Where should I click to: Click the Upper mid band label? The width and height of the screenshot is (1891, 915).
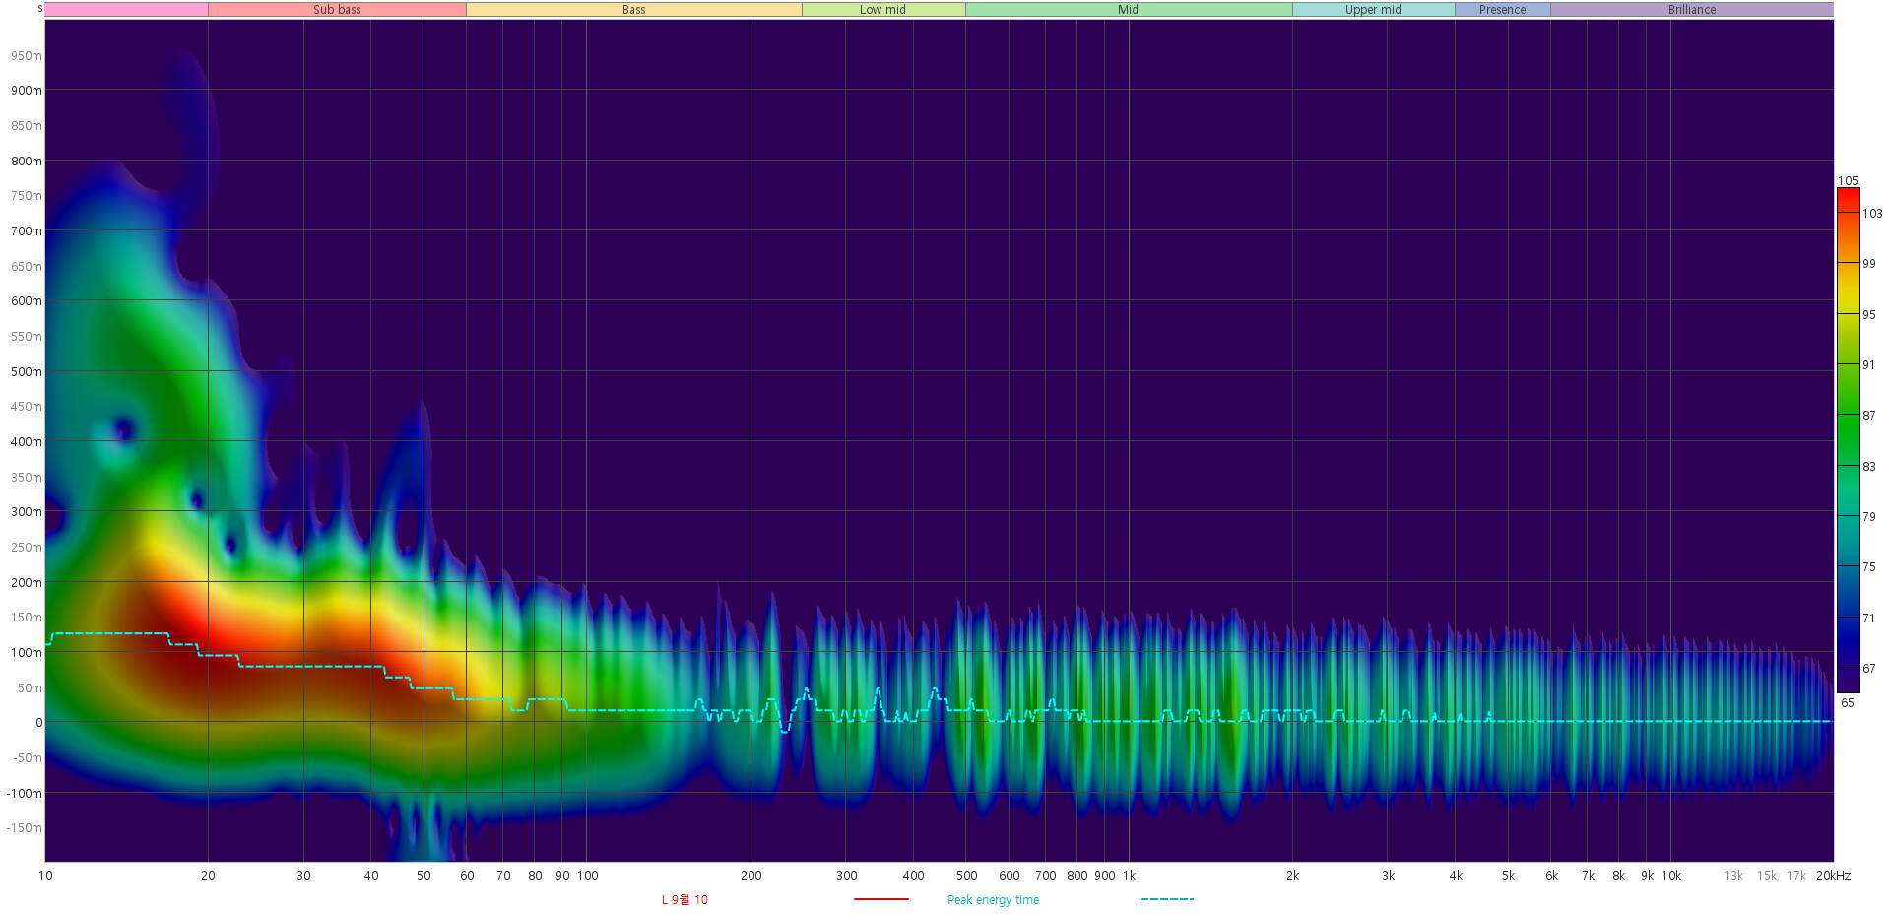coord(1373,10)
